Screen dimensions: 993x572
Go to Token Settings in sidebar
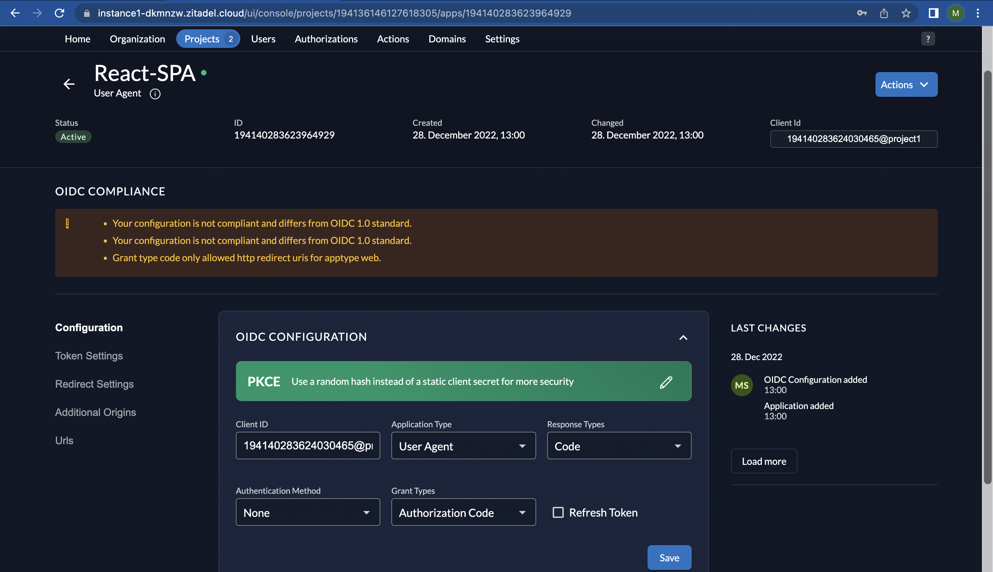pyautogui.click(x=89, y=356)
